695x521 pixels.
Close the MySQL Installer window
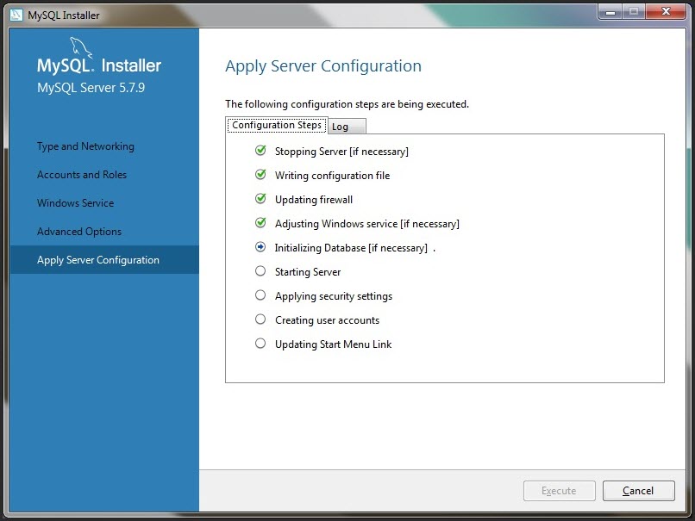click(x=666, y=11)
